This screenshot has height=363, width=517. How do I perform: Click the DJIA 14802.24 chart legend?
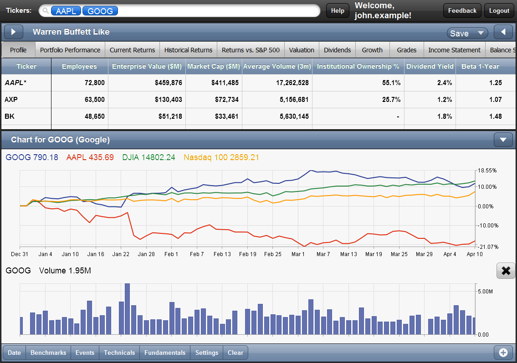click(x=148, y=157)
